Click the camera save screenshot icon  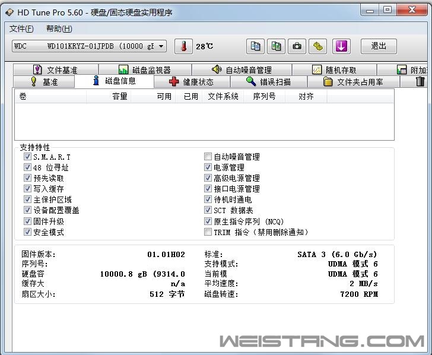[297, 46]
